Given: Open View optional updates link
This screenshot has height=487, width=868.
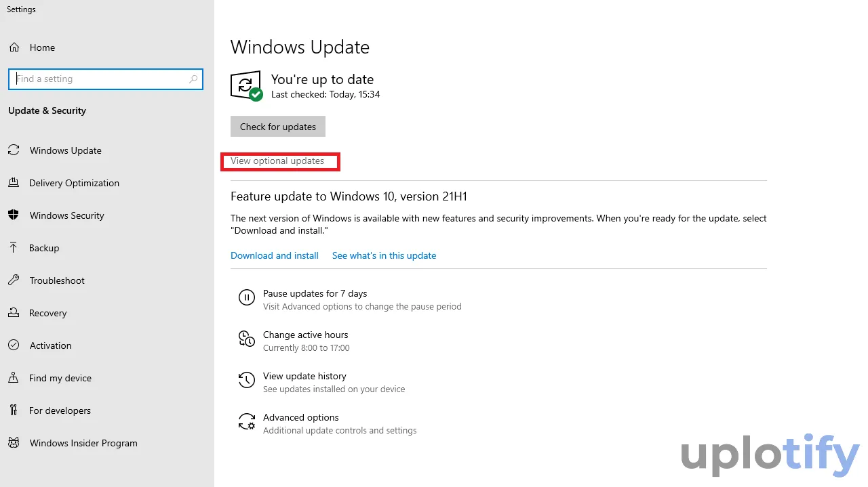Looking at the screenshot, I should 277,161.
